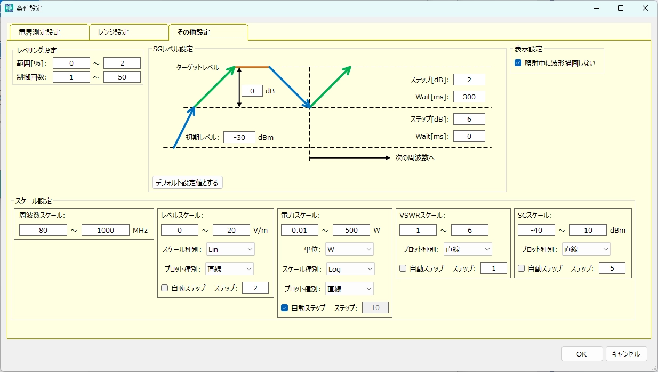Maximize the 条件設定 window
658x372 pixels.
tap(621, 8)
